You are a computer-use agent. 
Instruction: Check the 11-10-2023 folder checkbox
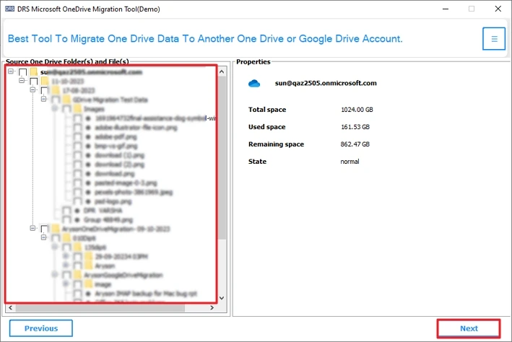pos(34,82)
